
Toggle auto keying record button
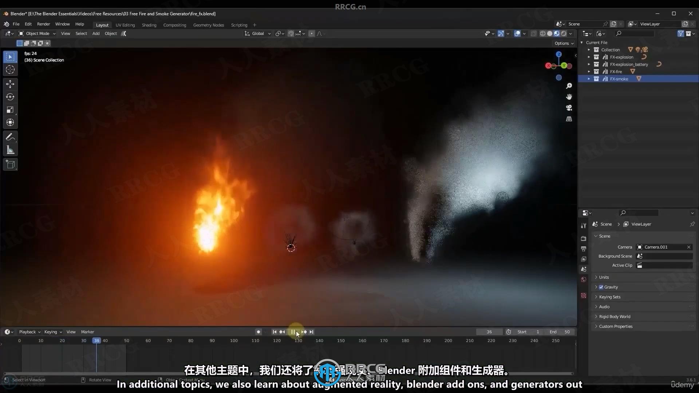[258, 332]
